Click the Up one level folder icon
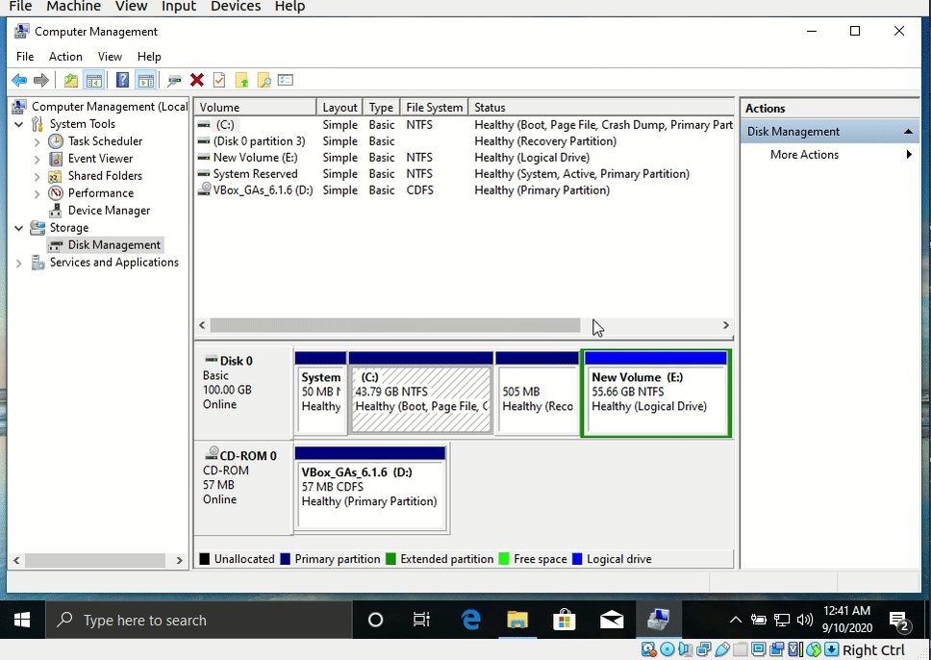 [x=71, y=80]
